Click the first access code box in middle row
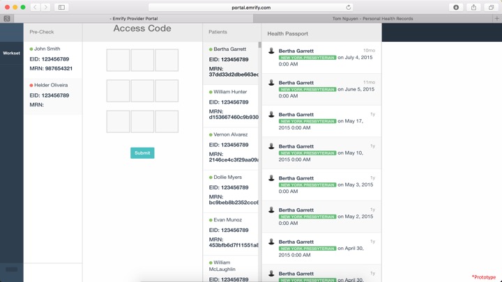The image size is (502, 282). click(x=118, y=91)
